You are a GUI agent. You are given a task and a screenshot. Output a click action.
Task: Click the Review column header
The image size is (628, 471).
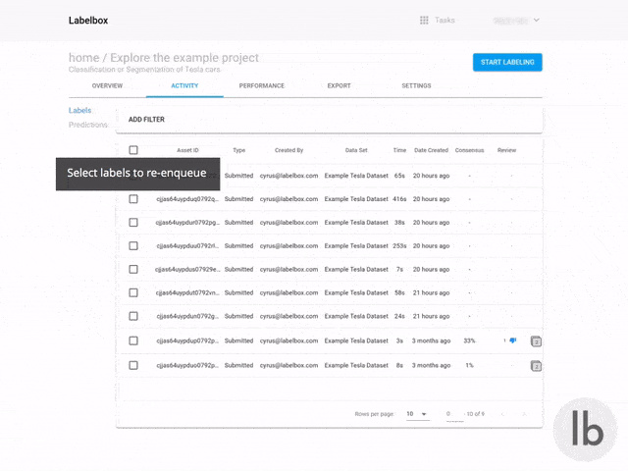coord(506,150)
